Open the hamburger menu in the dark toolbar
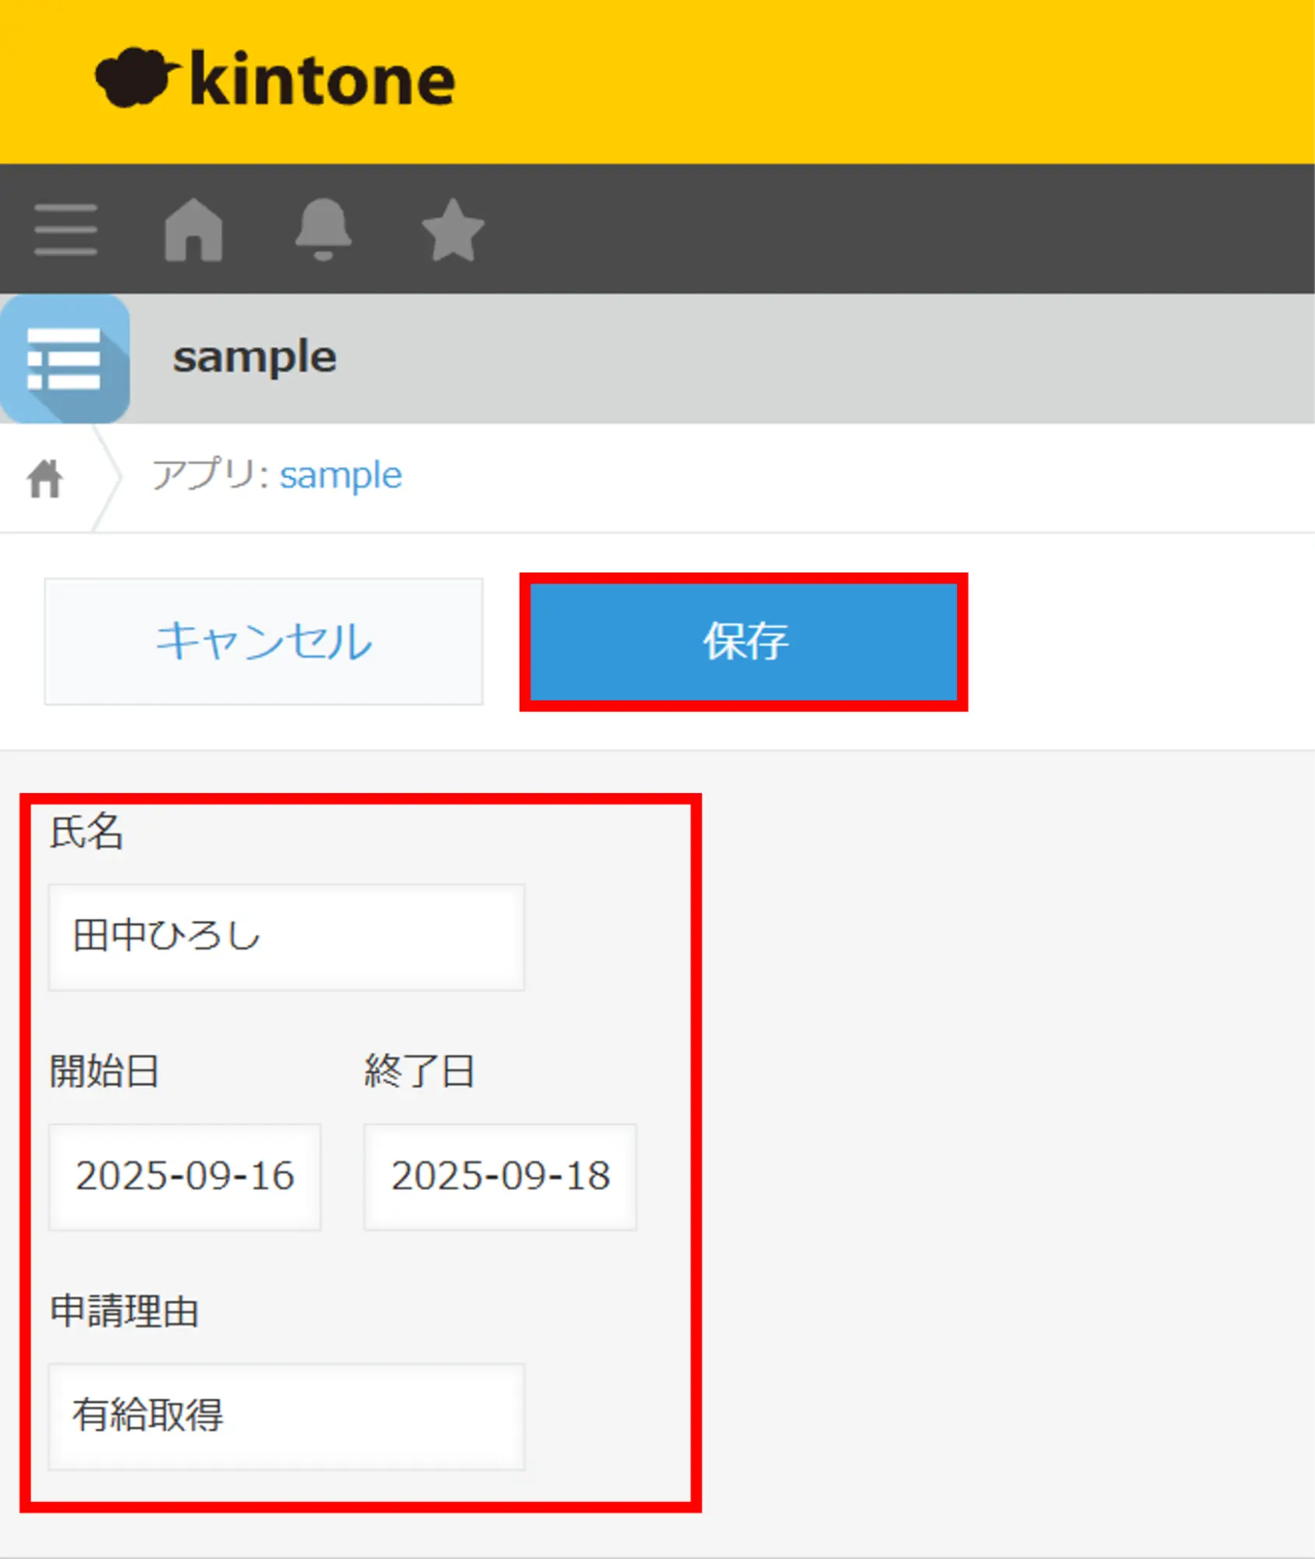 pos(66,230)
